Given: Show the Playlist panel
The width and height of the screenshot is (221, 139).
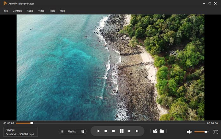Looking at the screenshot, I should point(71,131).
